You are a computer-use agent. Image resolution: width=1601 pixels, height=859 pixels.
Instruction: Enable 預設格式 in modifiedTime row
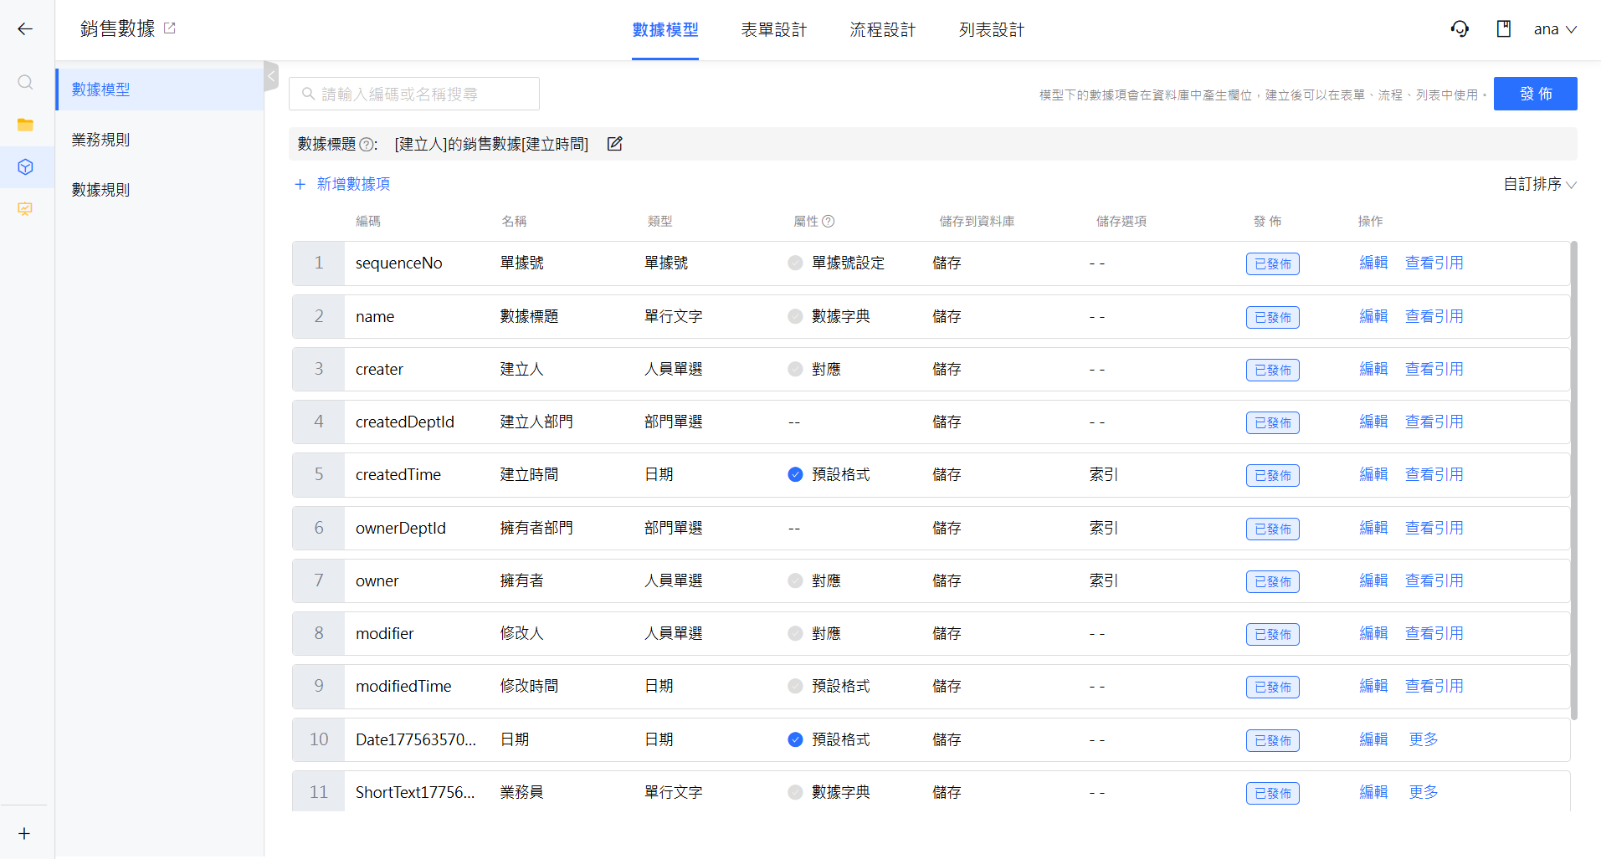795,687
